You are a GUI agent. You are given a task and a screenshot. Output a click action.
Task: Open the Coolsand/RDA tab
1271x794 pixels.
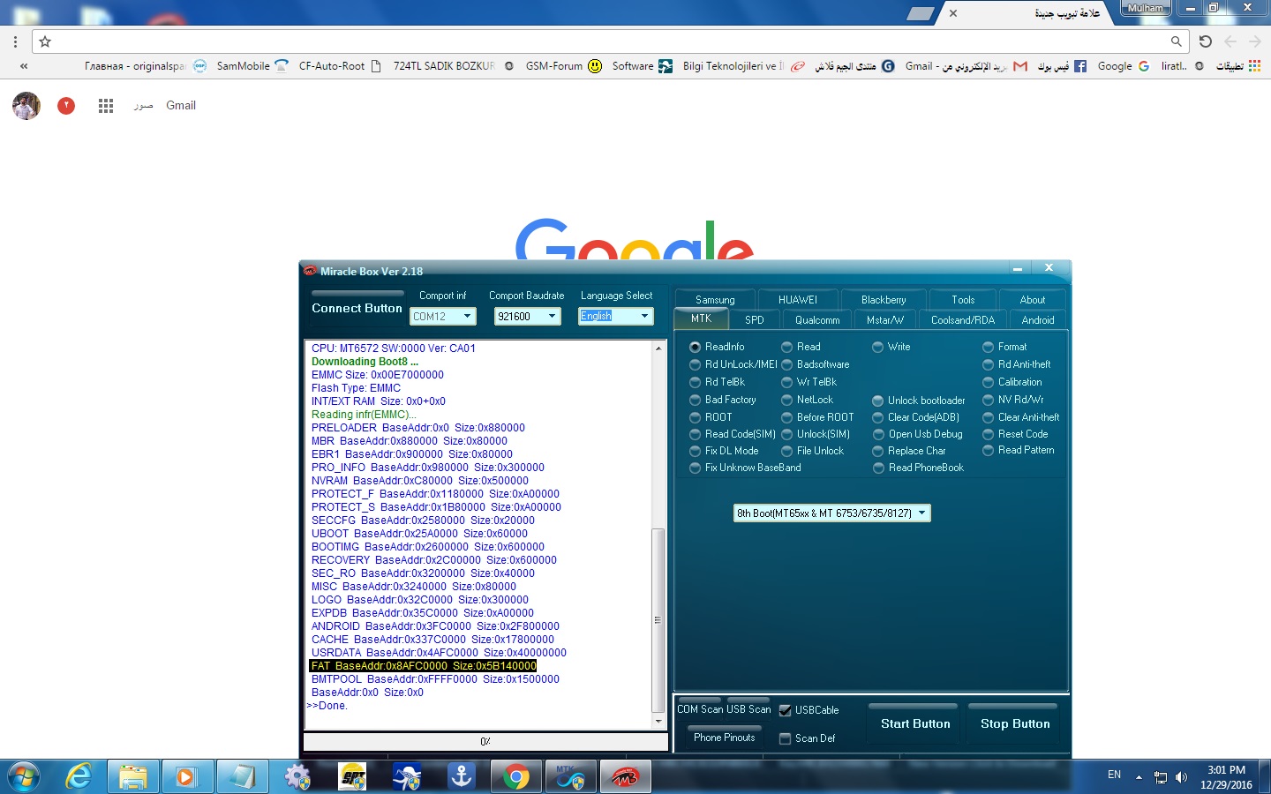[x=963, y=320]
